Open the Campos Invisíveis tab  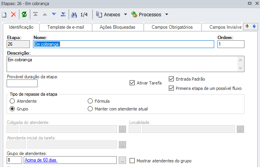222,27
